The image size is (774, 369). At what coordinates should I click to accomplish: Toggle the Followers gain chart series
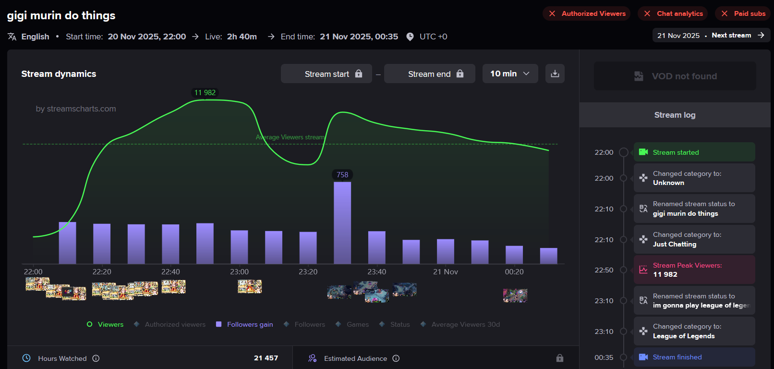coord(244,324)
